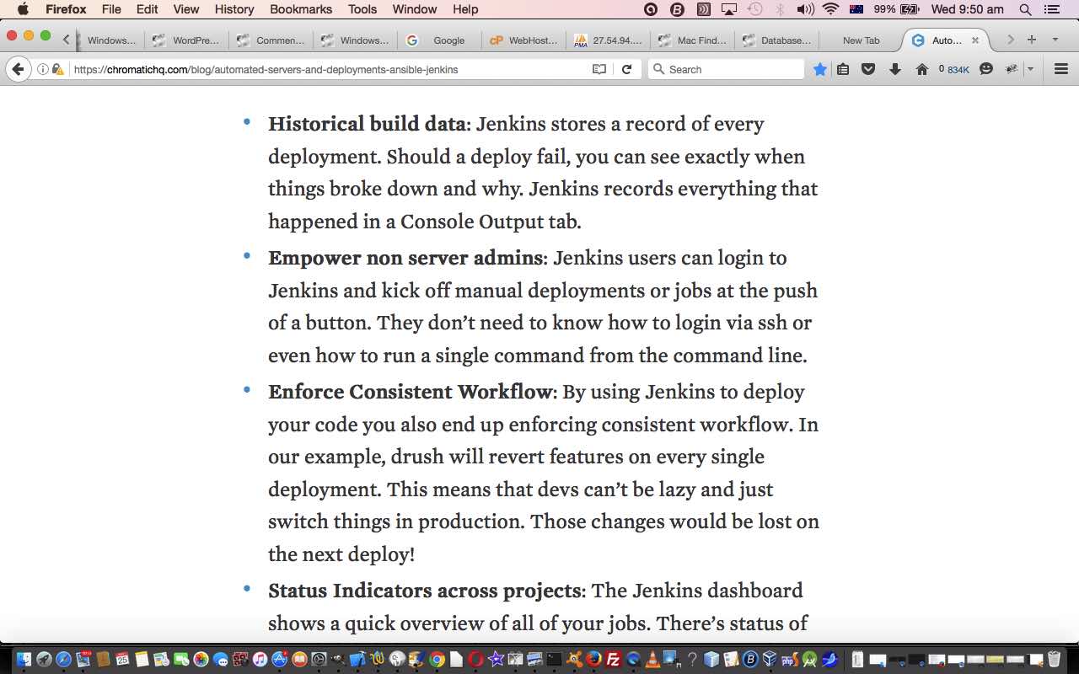Open the Downloads panel
Viewport: 1079px width, 674px height.
tap(895, 69)
